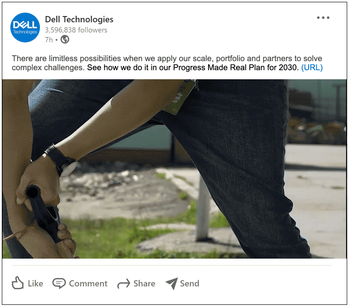This screenshot has height=308, width=349.
Task: Open the three-dot post options menu
Action: pyautogui.click(x=323, y=18)
